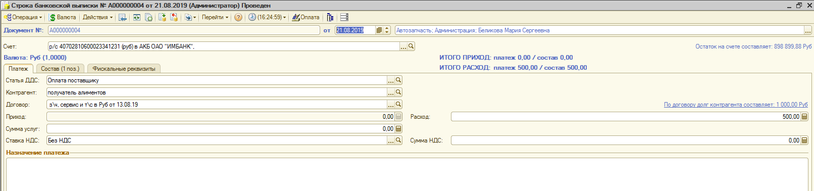Click ИТОГО ПРИХОД summary text
The image size is (814, 191).
pyautogui.click(x=506, y=58)
